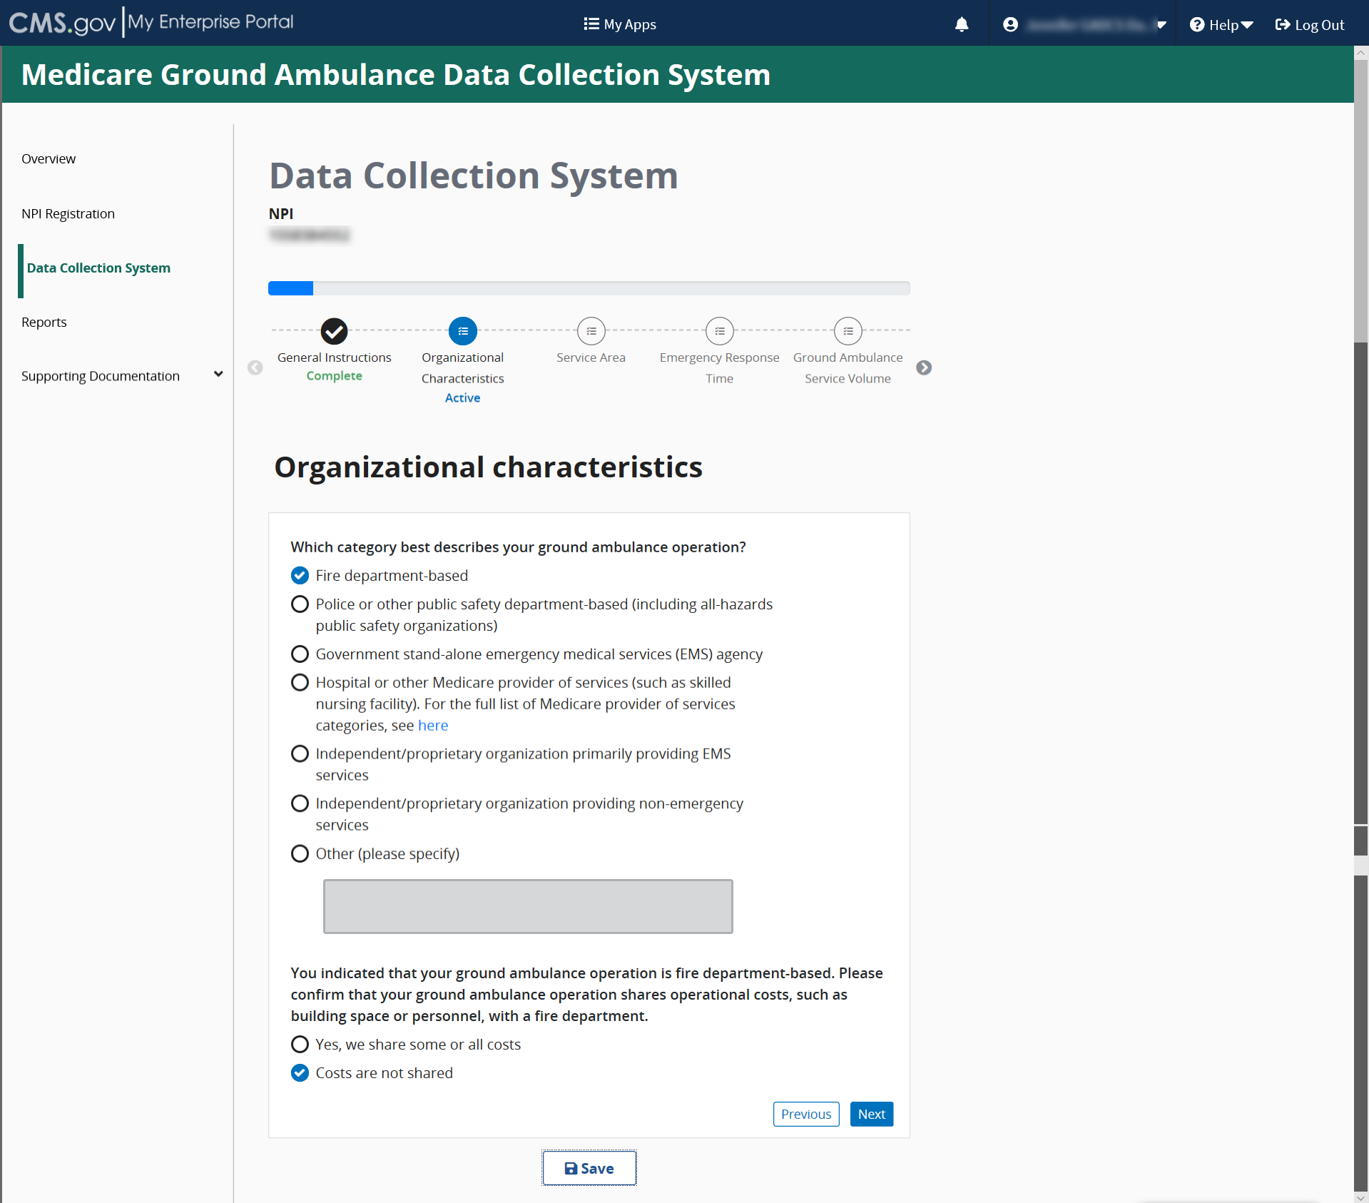The image size is (1369, 1203).
Task: Click the Other specify text field
Action: pos(528,906)
